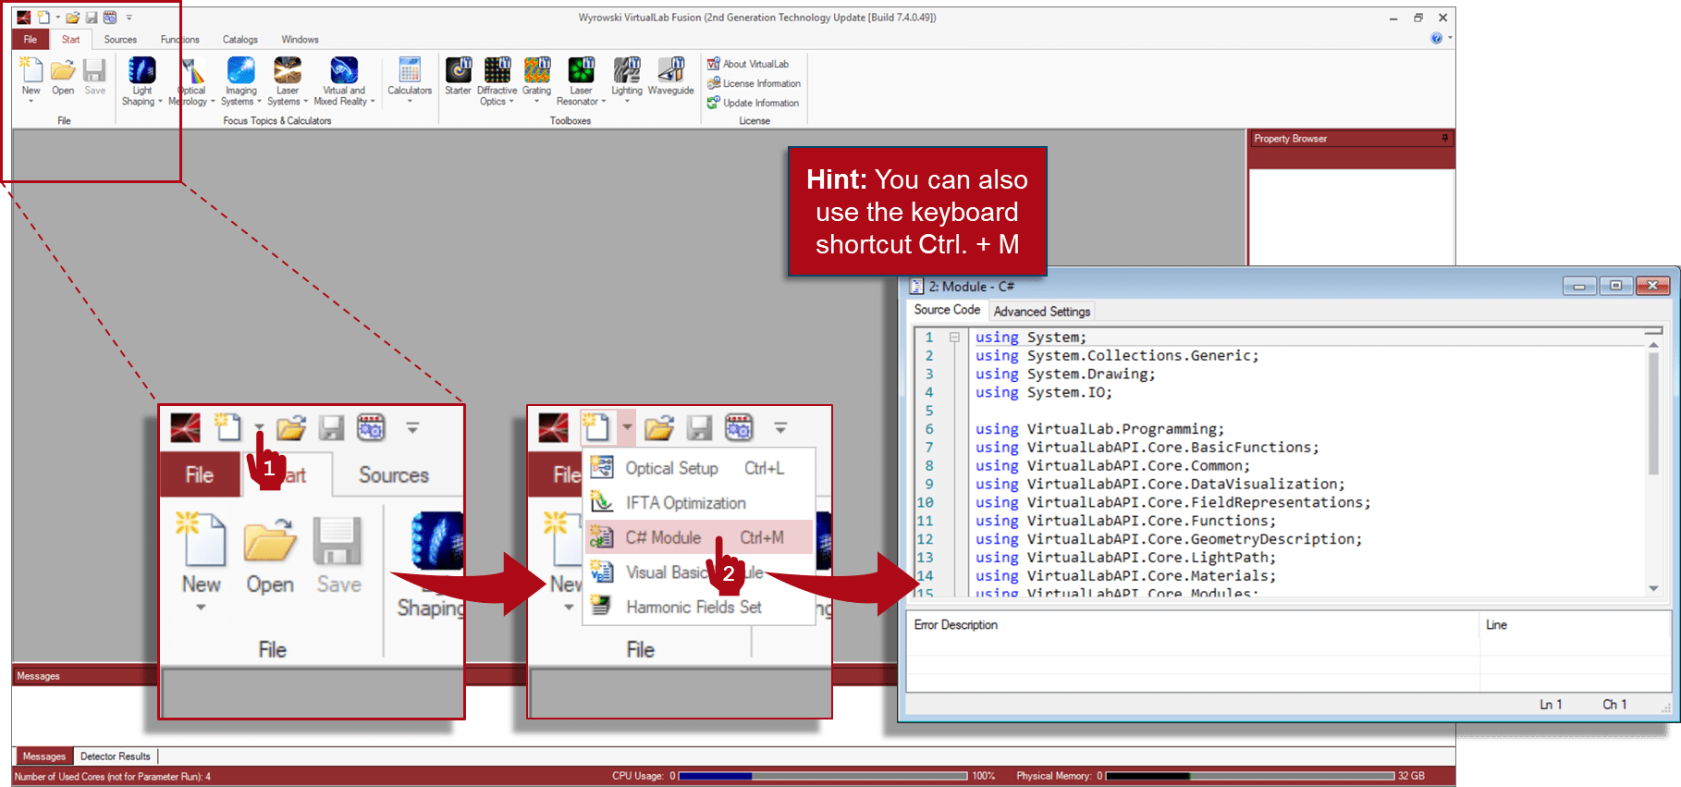Open the Starter toolbox
1681x787 pixels.
(458, 76)
